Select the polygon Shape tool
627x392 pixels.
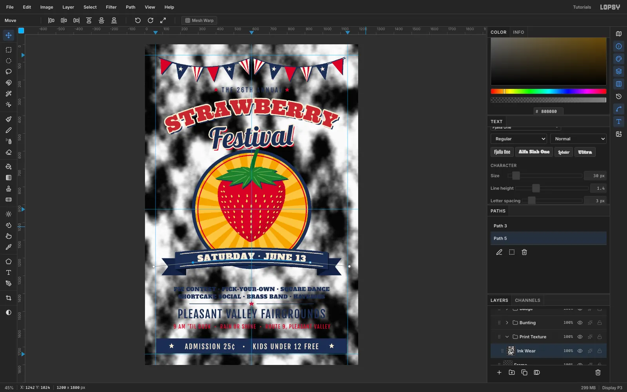(9, 261)
